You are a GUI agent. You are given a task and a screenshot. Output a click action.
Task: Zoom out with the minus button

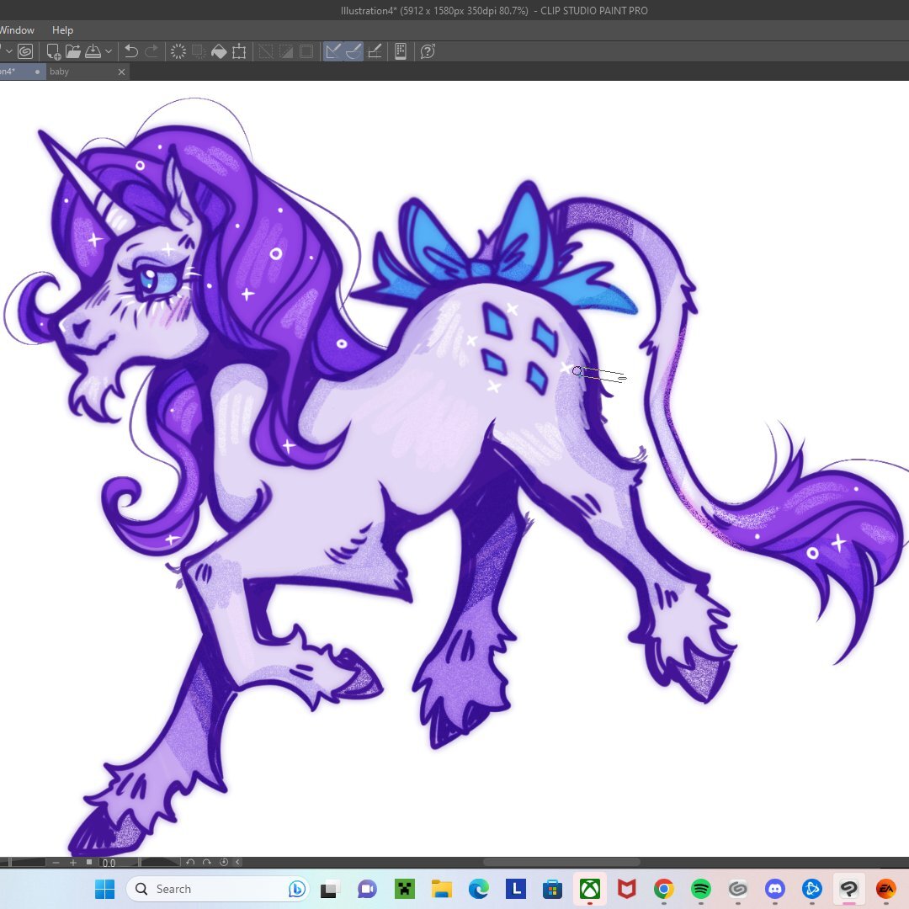56,863
